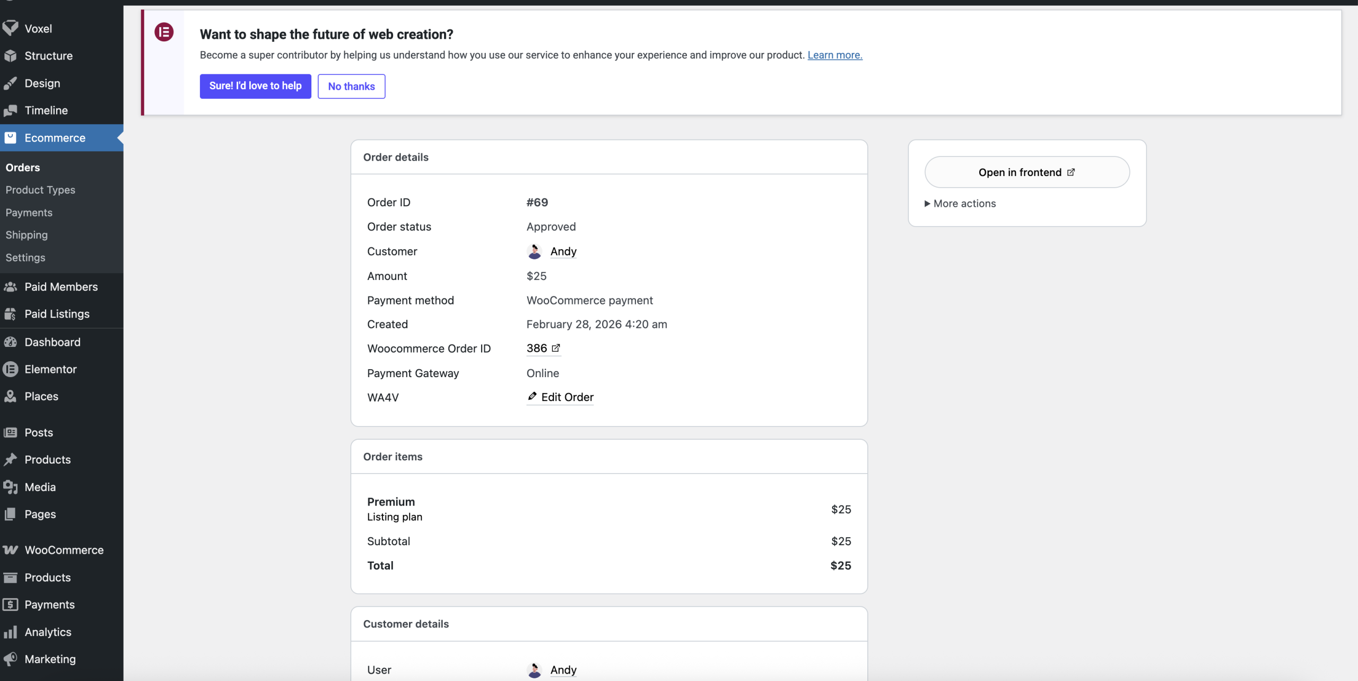Follow the Learn more link
This screenshot has width=1358, height=681.
tap(834, 55)
